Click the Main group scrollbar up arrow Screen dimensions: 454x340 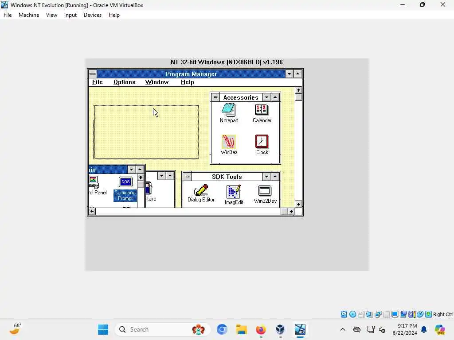point(141,177)
